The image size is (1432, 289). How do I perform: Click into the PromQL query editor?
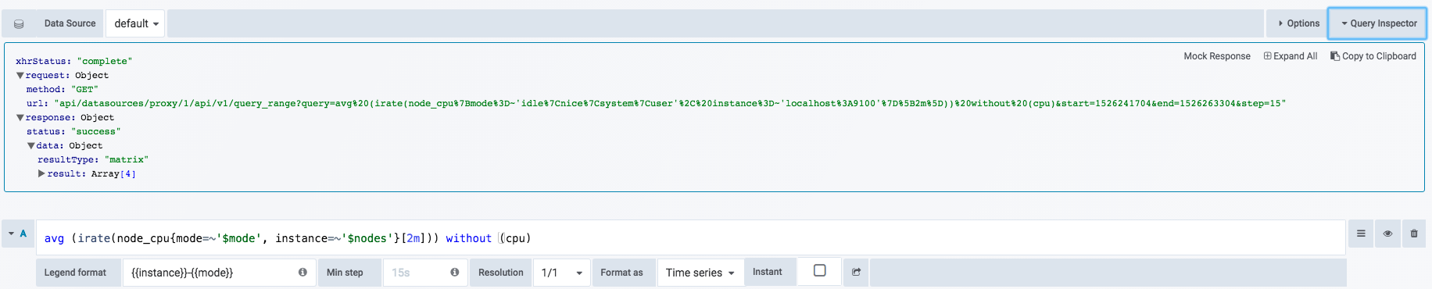click(x=690, y=238)
